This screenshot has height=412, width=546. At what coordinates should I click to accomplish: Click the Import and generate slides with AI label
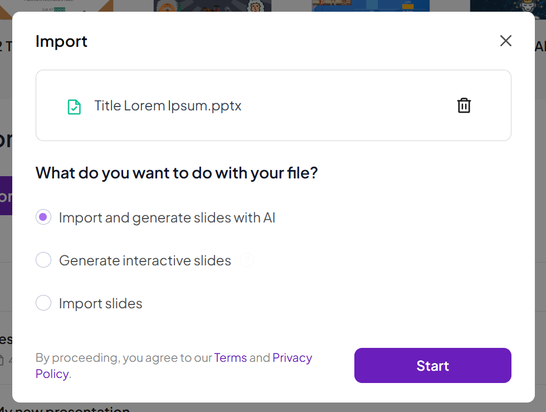pos(167,217)
